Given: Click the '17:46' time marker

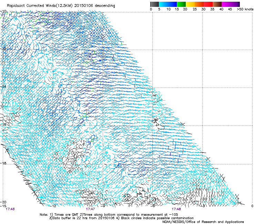Looking at the screenshot, I should [10, 209].
